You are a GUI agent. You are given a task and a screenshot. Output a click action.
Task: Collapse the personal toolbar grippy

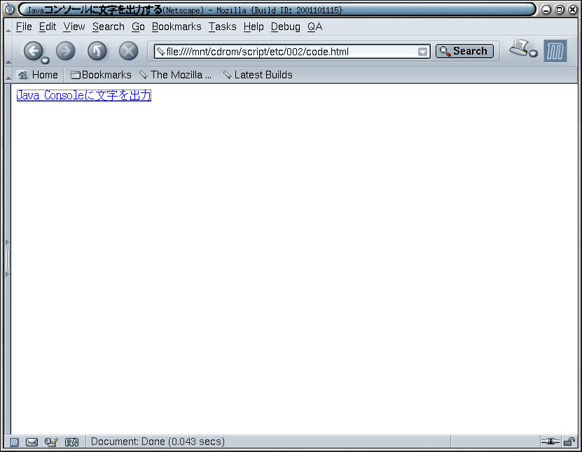point(8,75)
